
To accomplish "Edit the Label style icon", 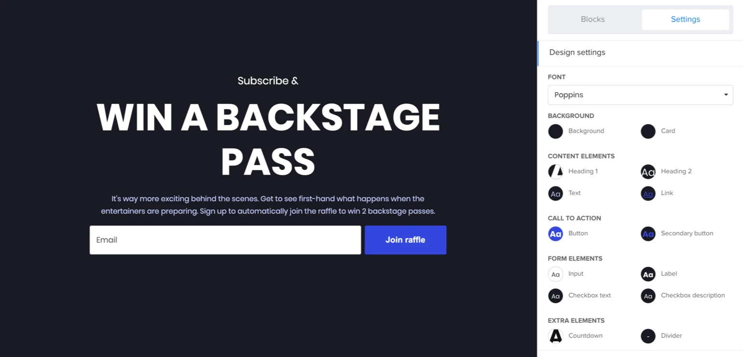I will point(648,274).
